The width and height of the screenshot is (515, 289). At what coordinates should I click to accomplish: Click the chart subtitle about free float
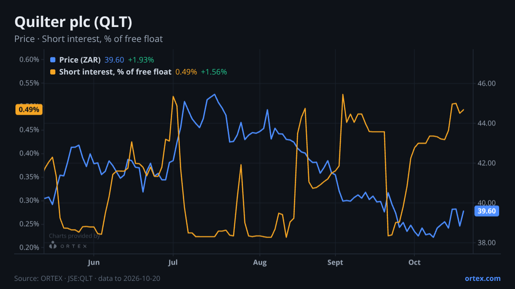click(x=88, y=39)
